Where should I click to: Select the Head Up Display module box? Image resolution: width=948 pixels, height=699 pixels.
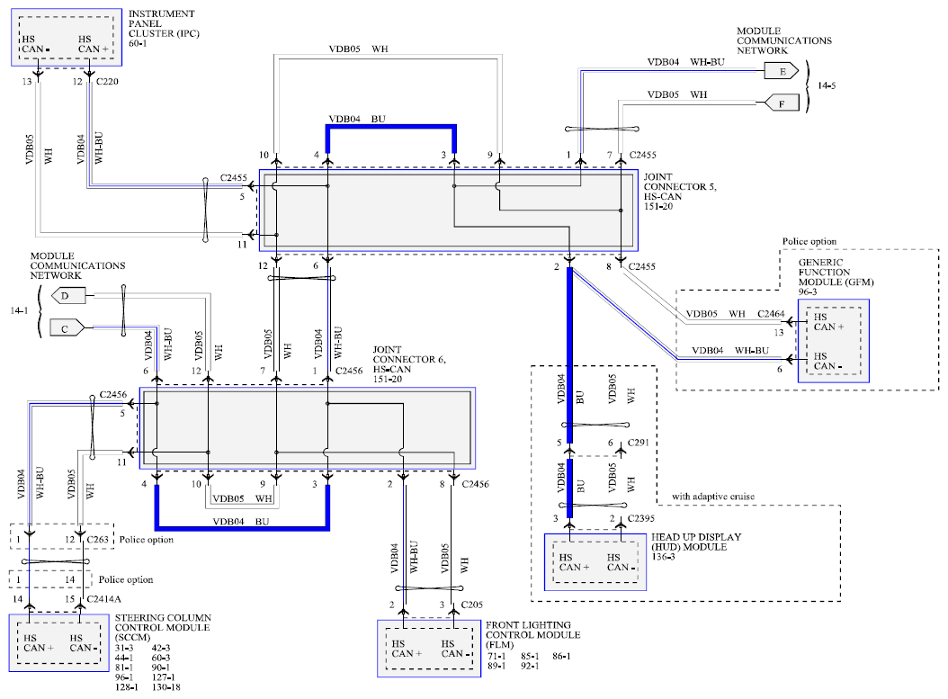click(x=594, y=560)
